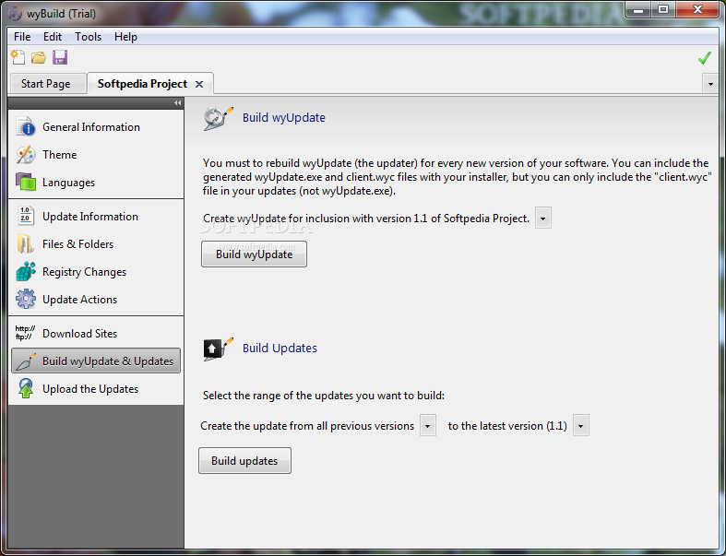
Task: Go to Upload the Updates section
Action: coord(96,389)
